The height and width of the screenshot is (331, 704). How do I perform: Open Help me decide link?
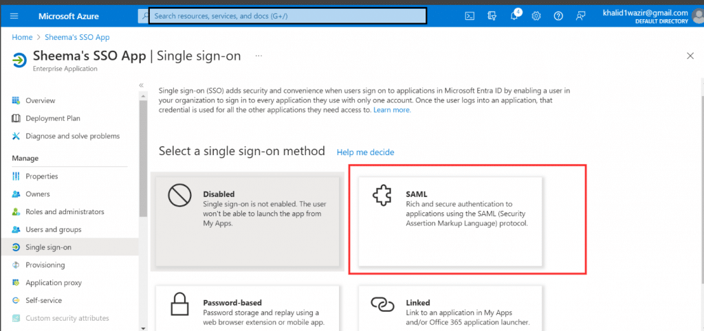pyautogui.click(x=366, y=152)
